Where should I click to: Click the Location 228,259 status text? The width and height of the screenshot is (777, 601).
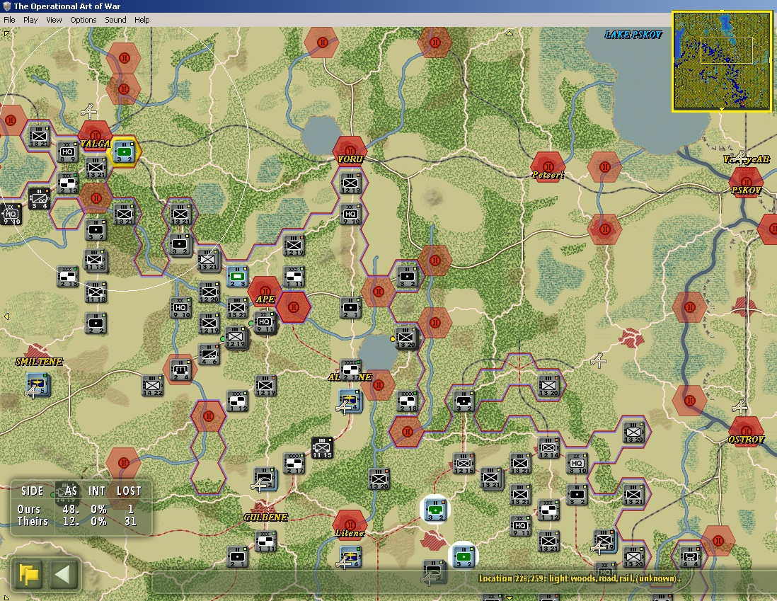(x=580, y=578)
